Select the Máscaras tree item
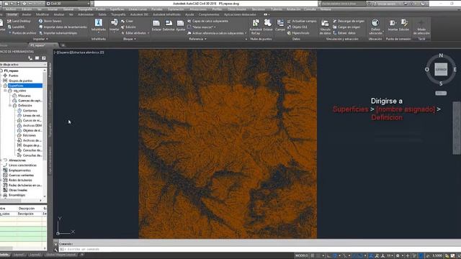The image size is (461, 259). click(x=24, y=96)
